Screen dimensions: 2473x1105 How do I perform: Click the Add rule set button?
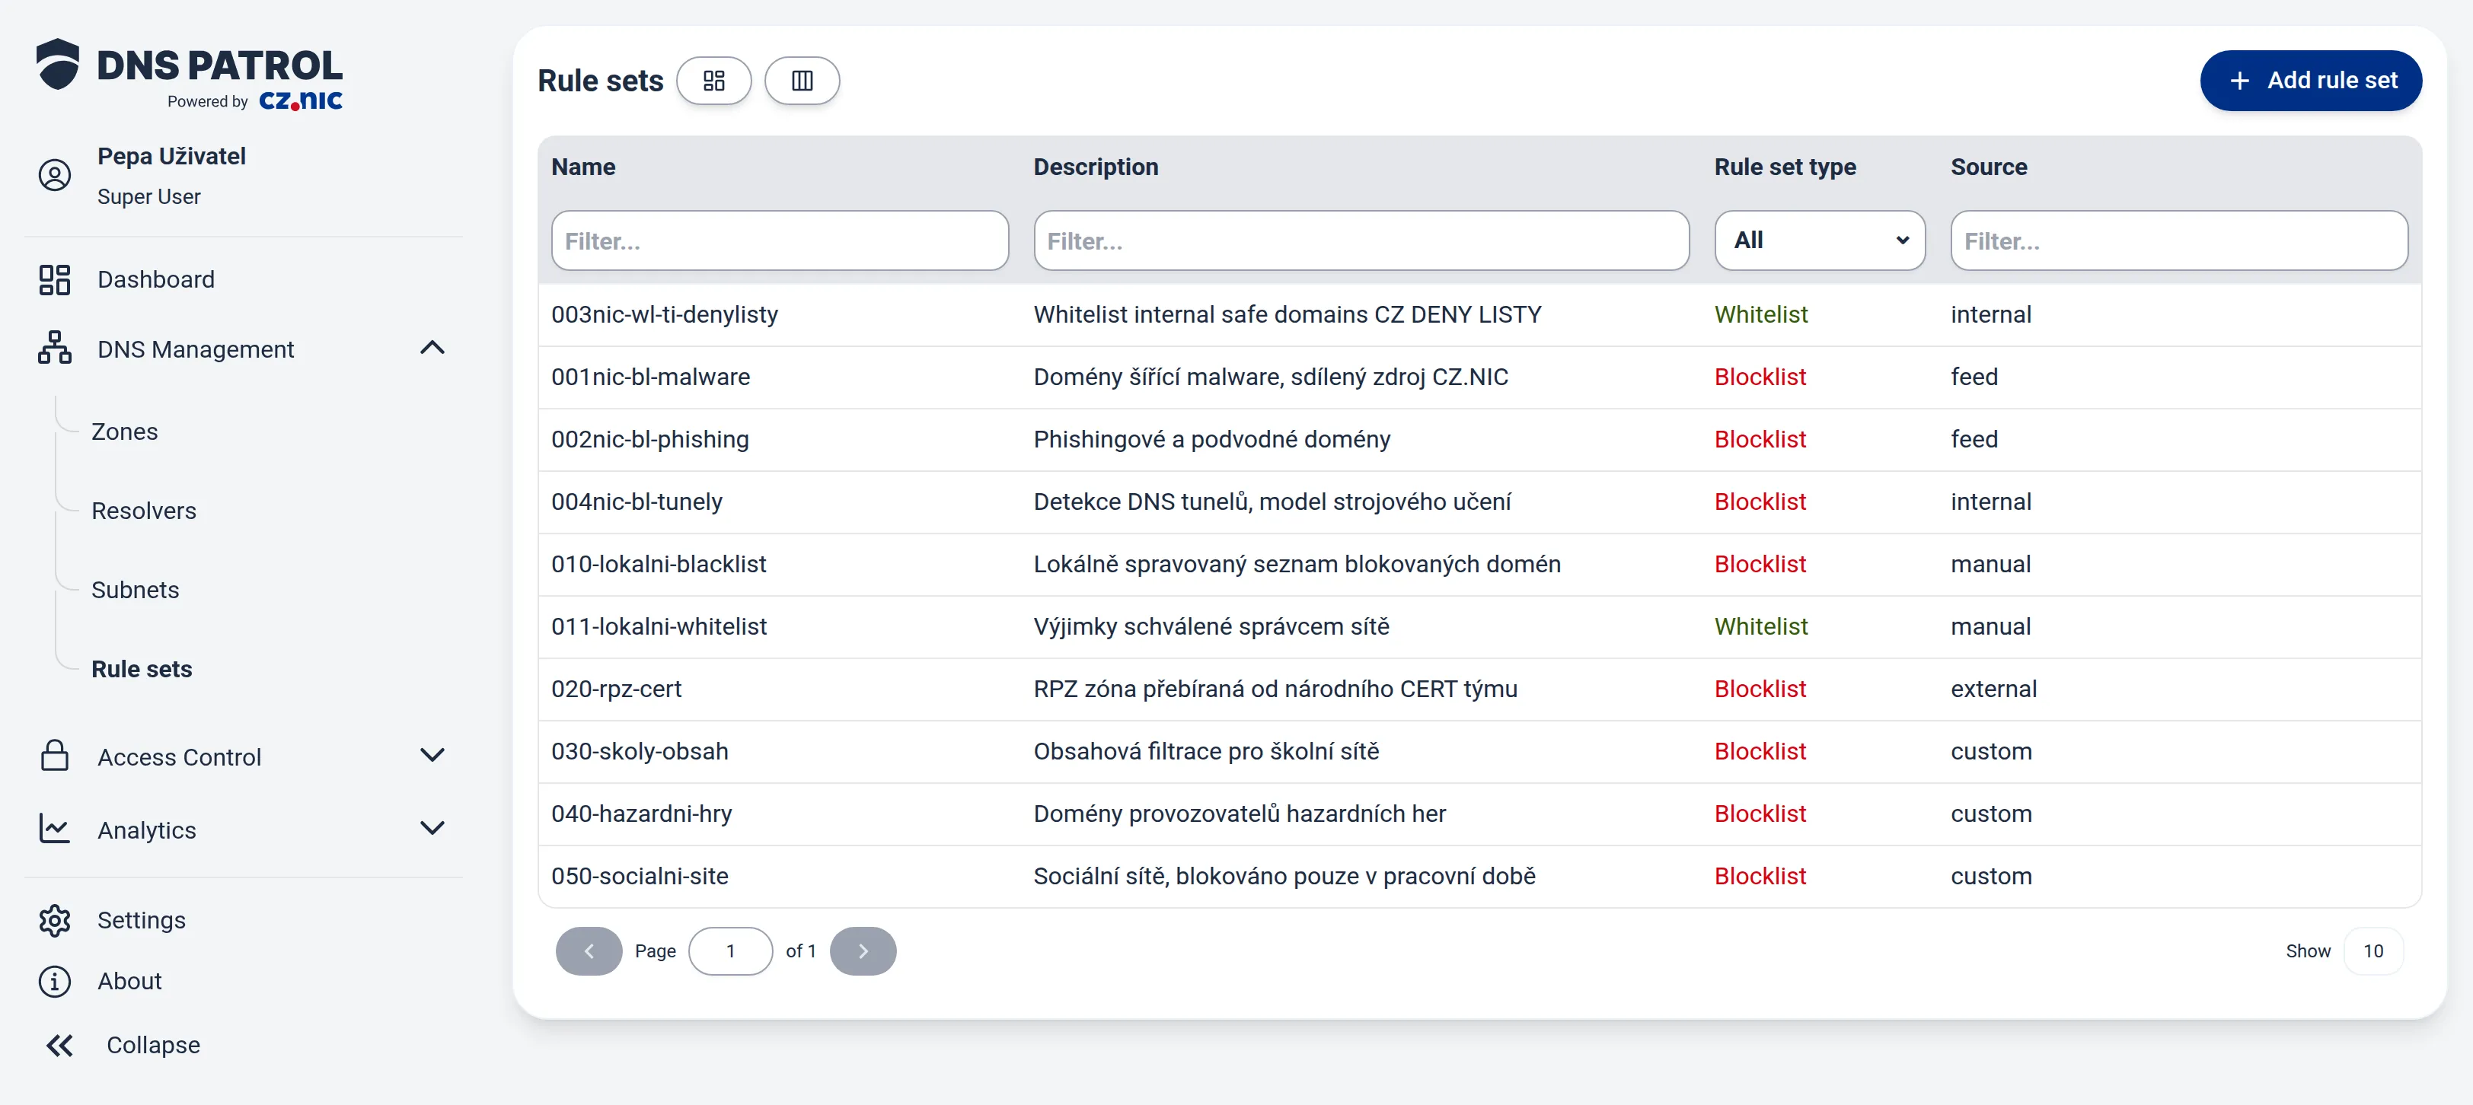click(2311, 81)
